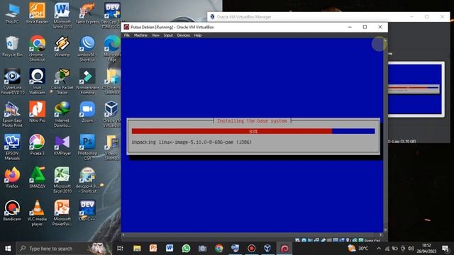Switch to Debian VM taskbar icon

(x=284, y=249)
